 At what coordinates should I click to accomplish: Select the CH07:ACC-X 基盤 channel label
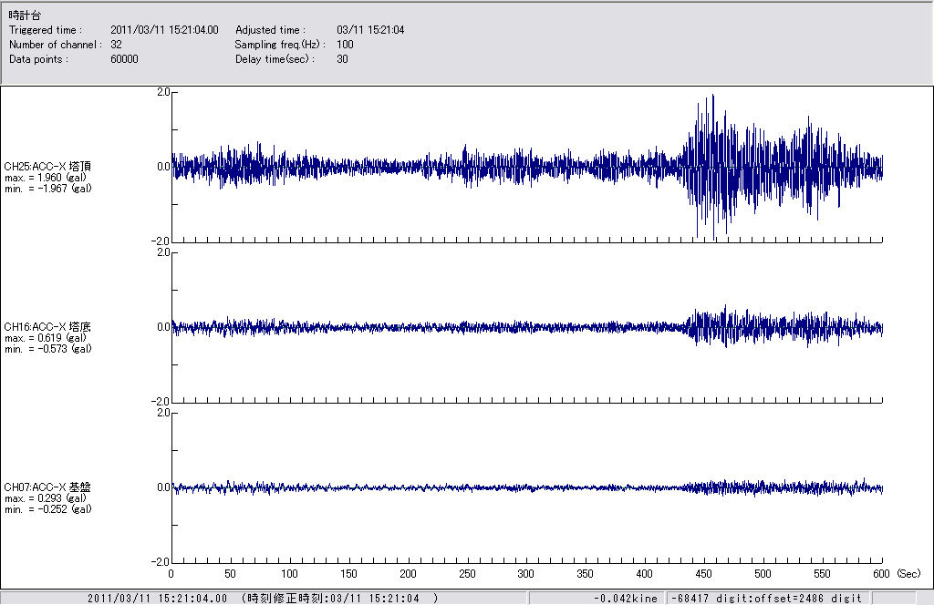[x=47, y=487]
